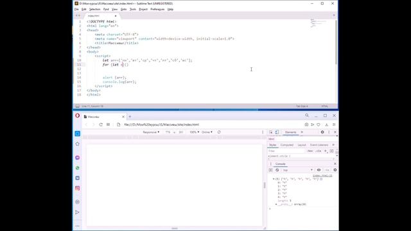Open the Selection menu
The width and height of the screenshot is (411, 231).
click(94, 9)
